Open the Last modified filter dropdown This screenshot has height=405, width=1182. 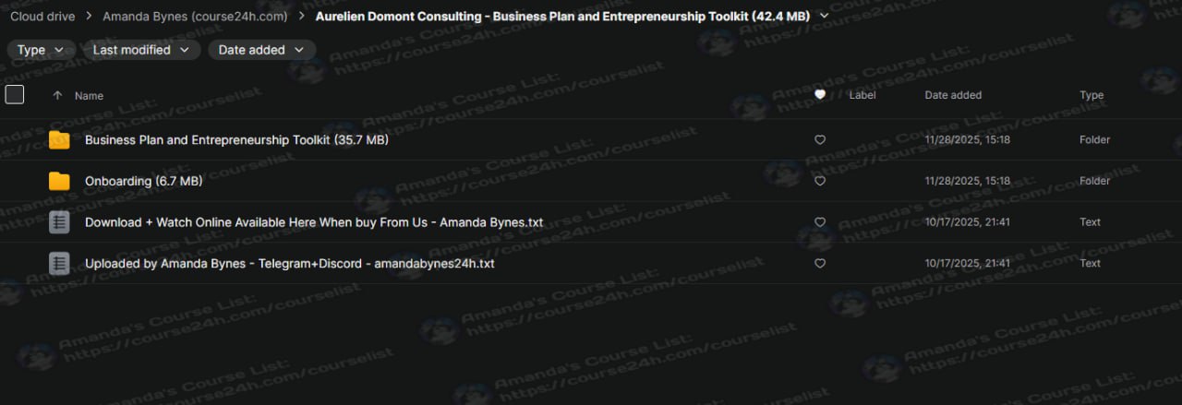(x=140, y=50)
